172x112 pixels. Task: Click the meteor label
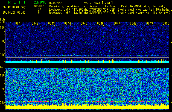click(39, 6)
